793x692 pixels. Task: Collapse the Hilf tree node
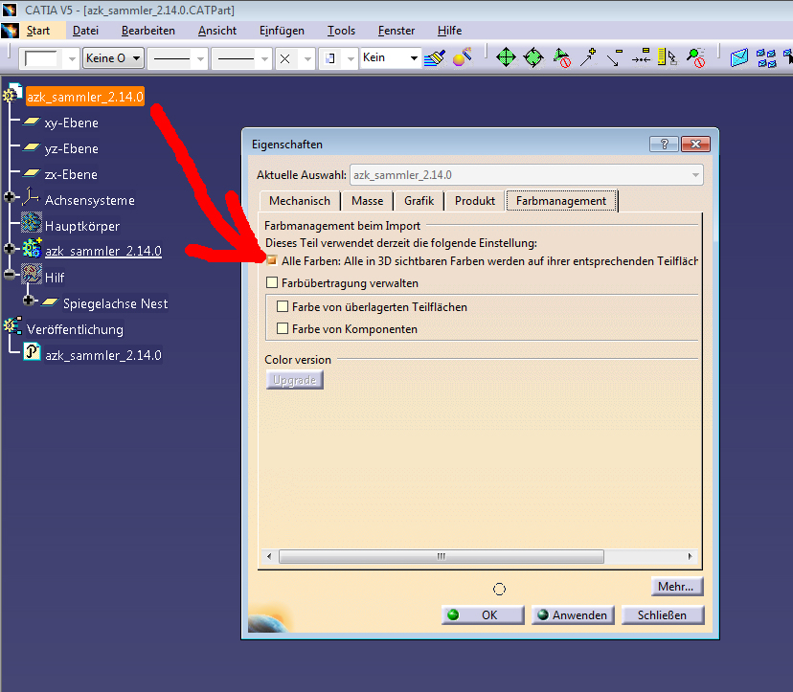(x=10, y=274)
